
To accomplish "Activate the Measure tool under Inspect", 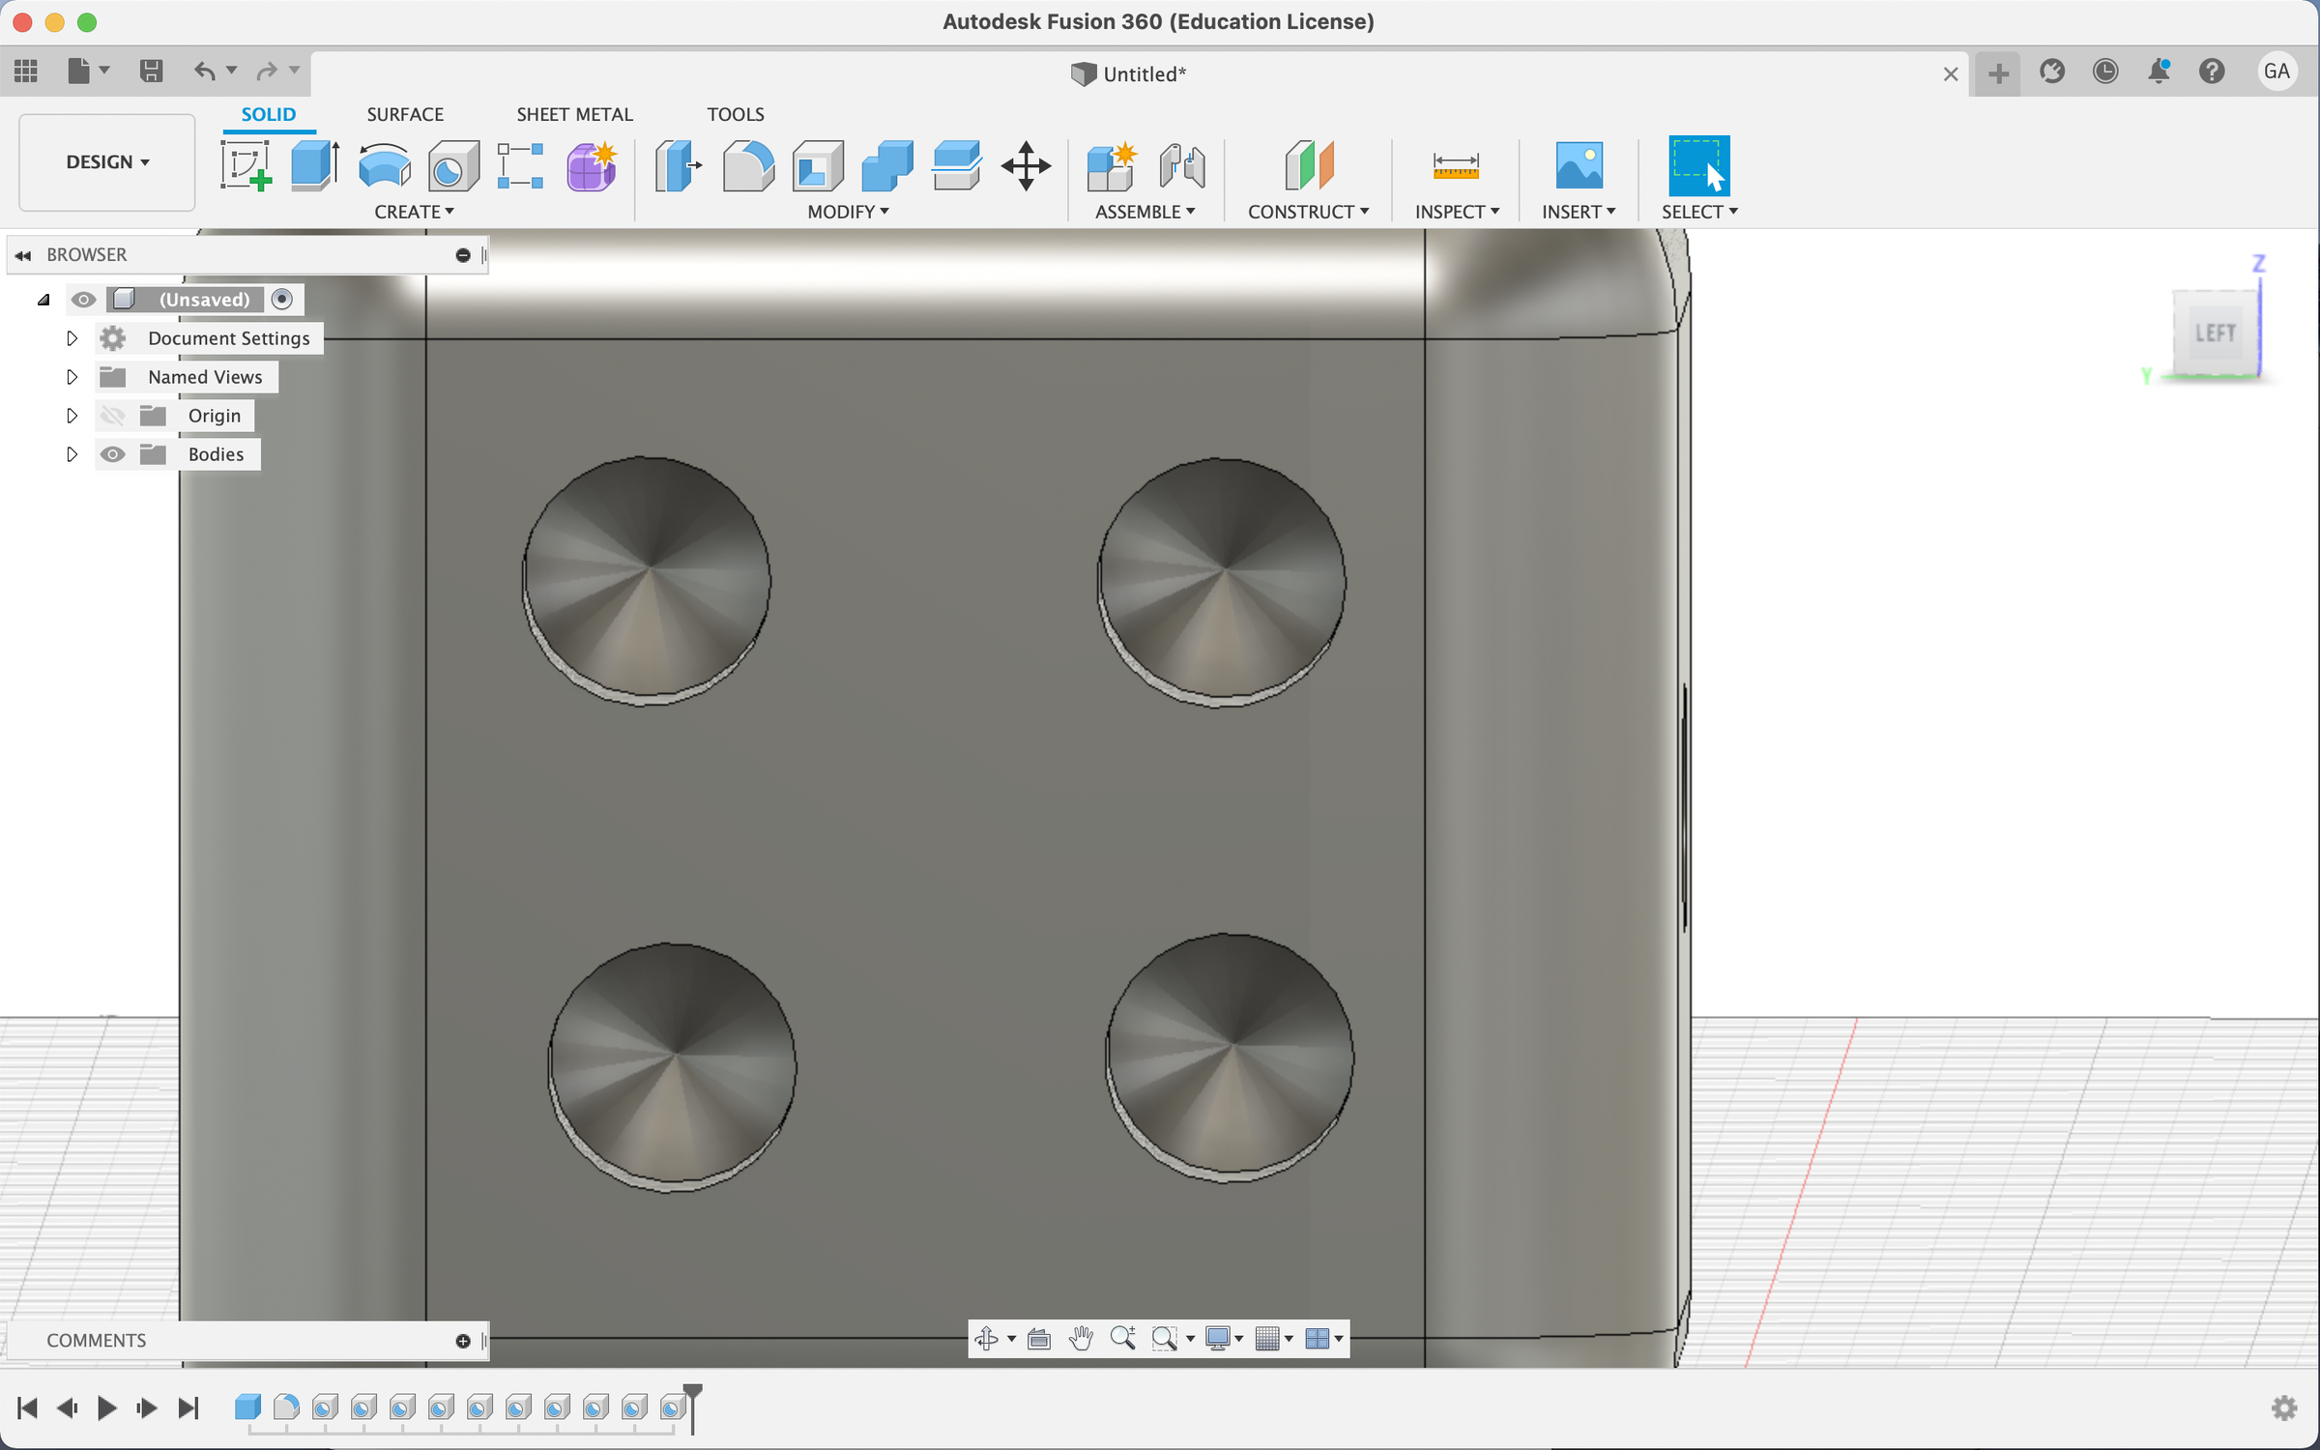I will [1456, 166].
